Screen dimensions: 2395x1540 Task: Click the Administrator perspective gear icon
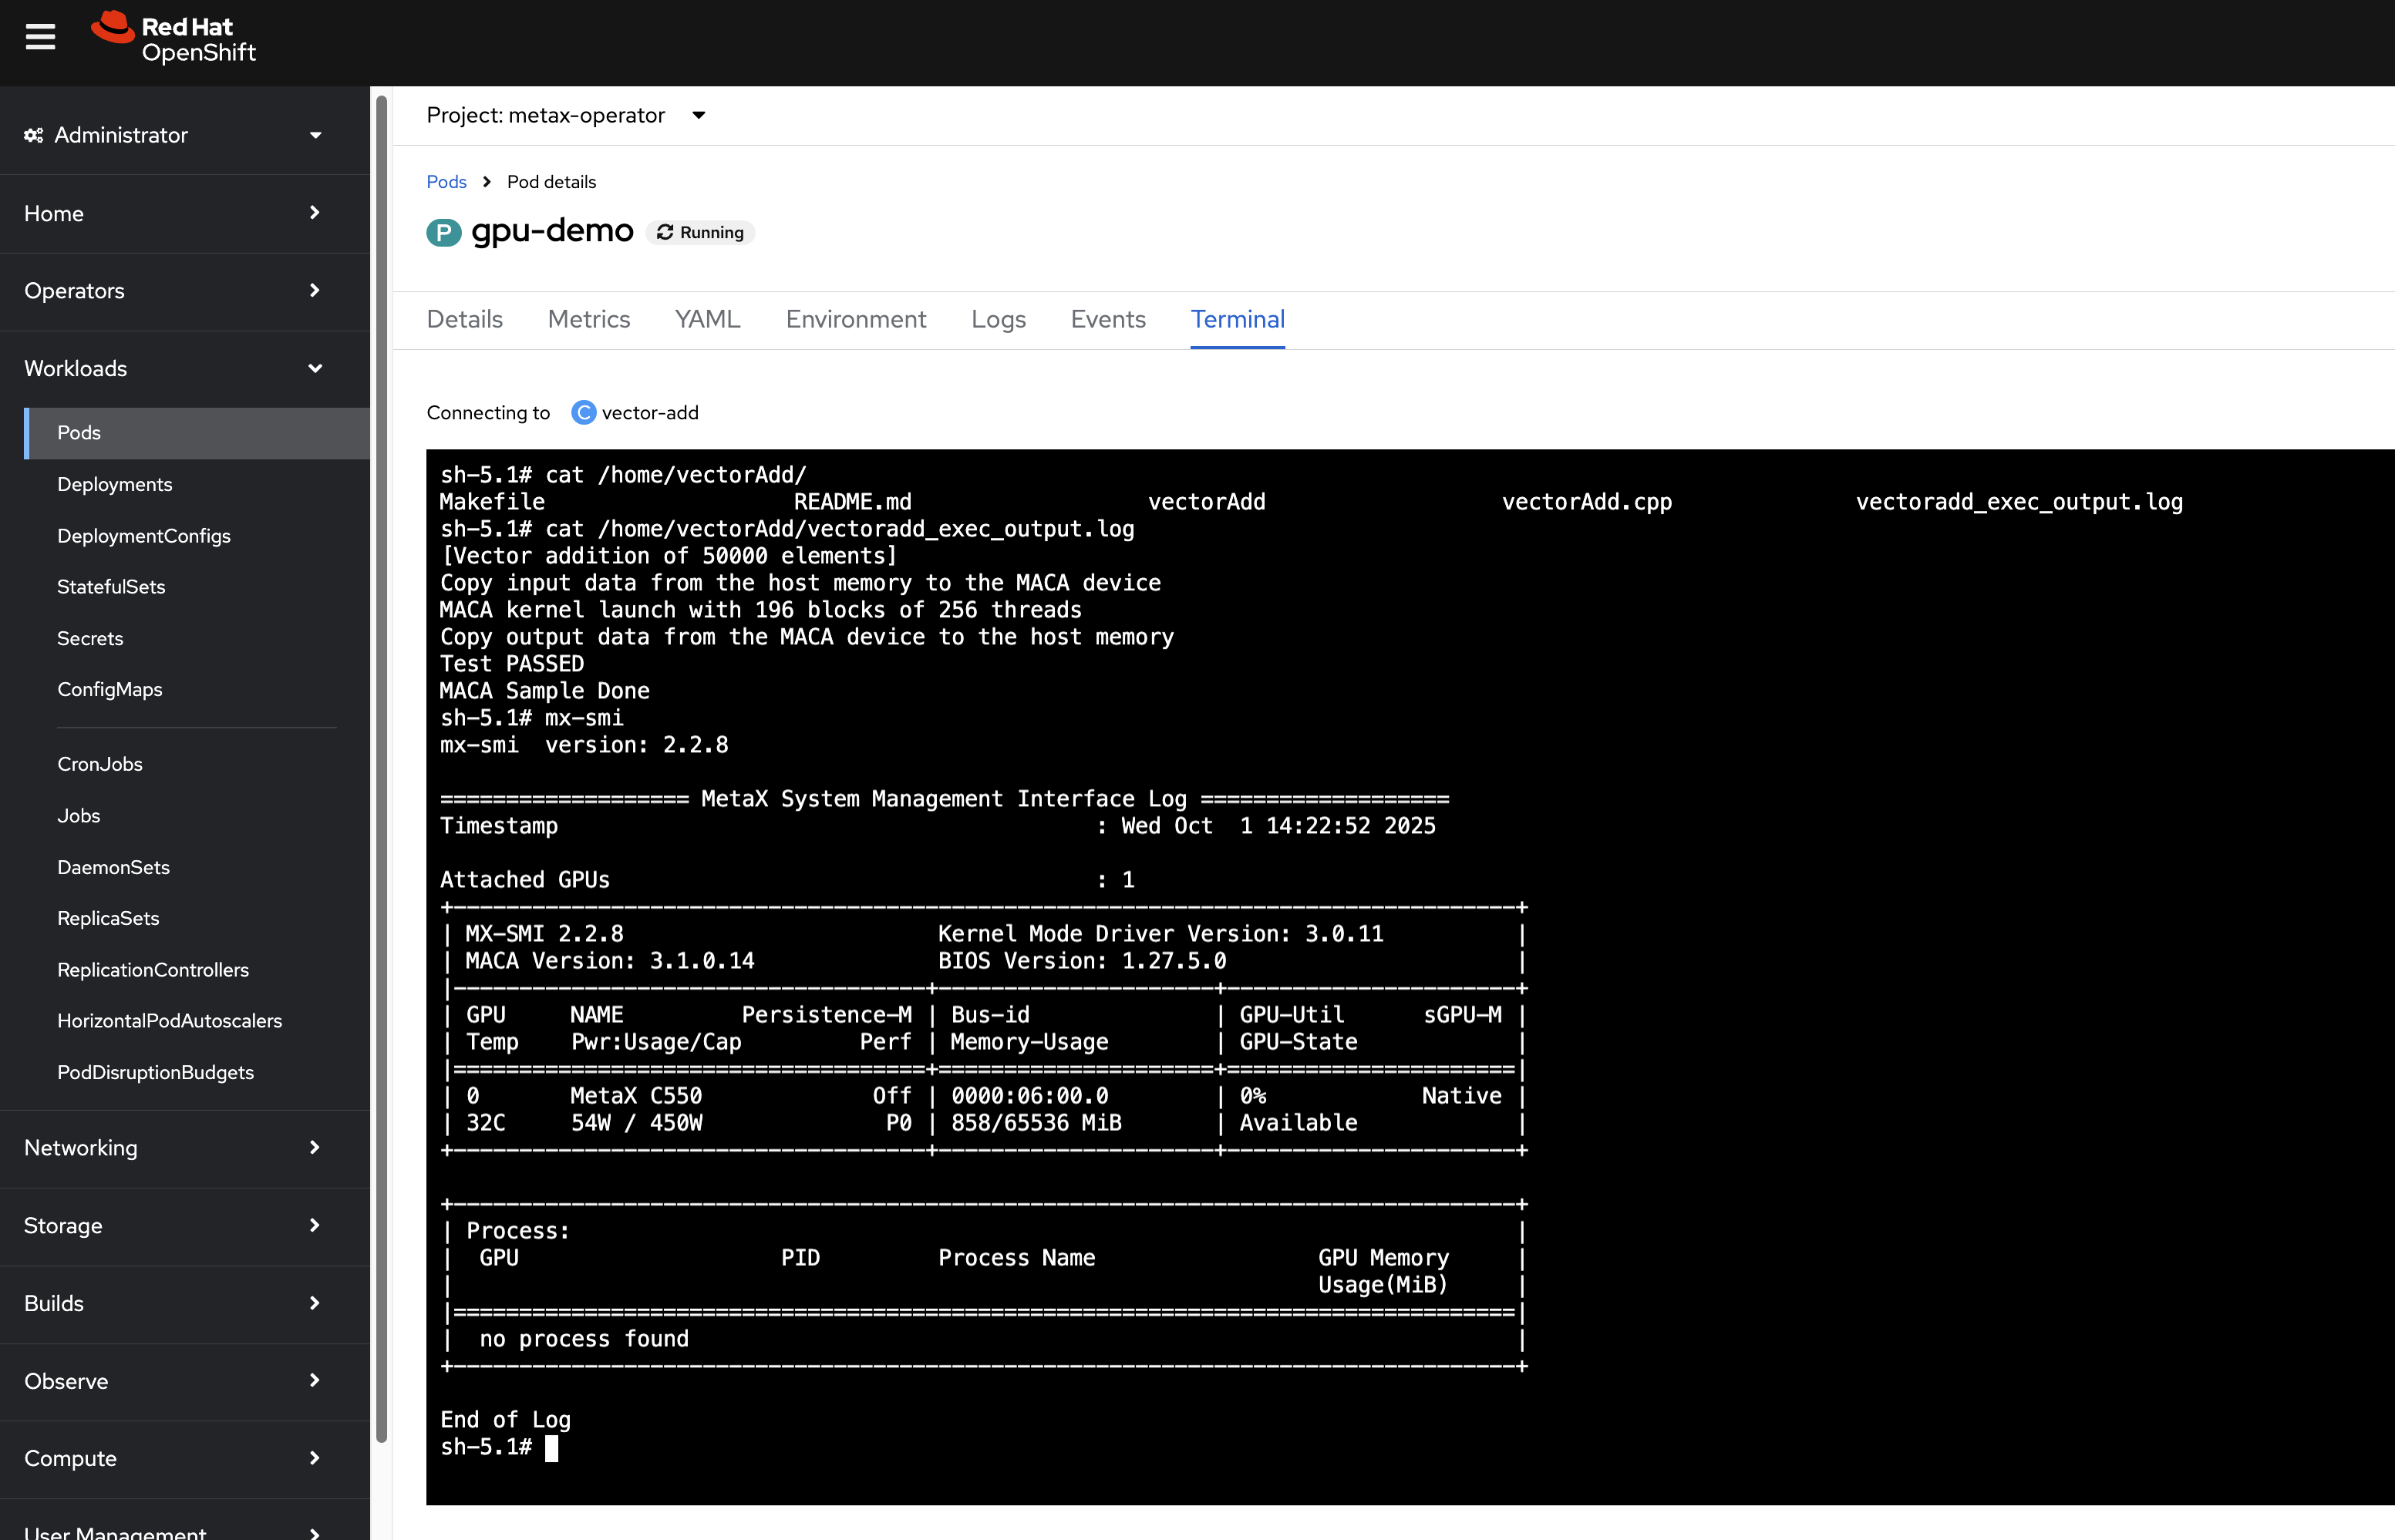point(34,135)
